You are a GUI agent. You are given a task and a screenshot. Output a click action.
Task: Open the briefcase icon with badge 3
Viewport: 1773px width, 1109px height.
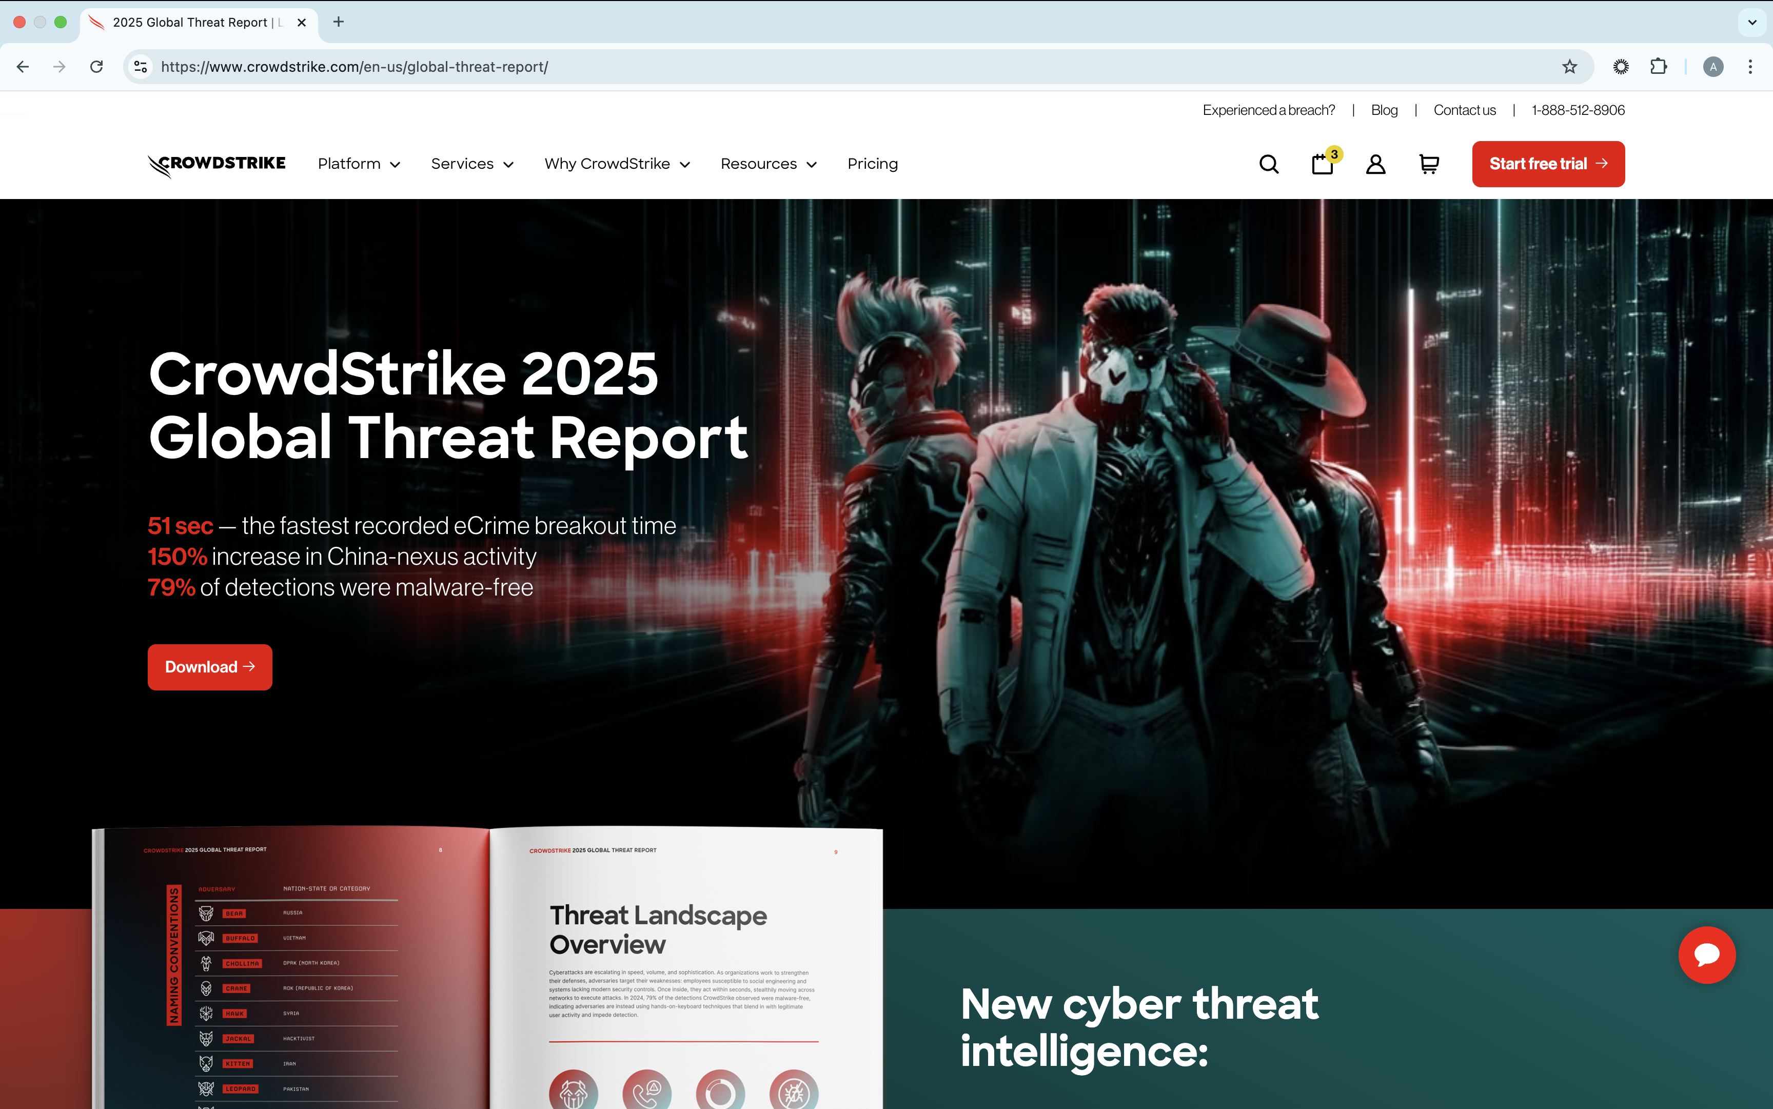[1323, 164]
